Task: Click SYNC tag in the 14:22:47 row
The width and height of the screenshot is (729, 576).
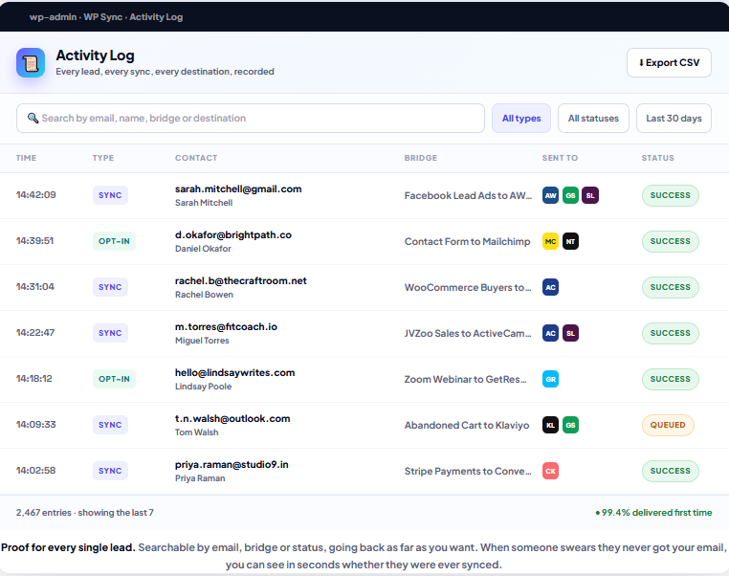Action: [110, 333]
